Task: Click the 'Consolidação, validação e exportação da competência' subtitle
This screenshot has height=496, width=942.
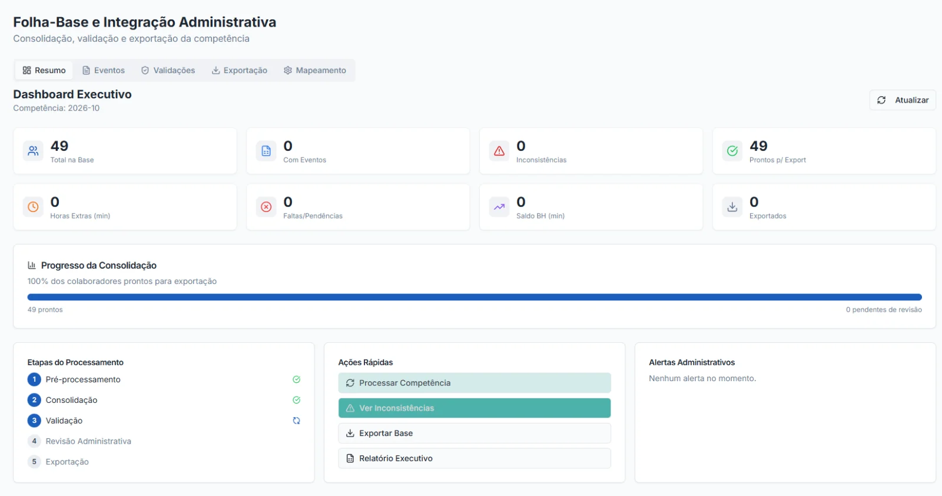Action: click(x=131, y=39)
